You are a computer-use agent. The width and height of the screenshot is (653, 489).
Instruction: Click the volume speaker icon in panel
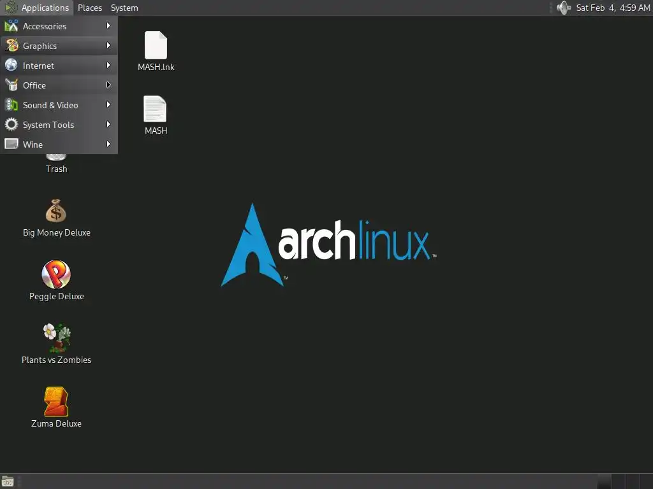[x=564, y=8]
